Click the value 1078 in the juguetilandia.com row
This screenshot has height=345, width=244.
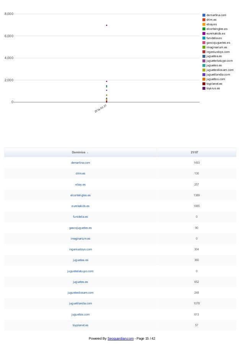[197, 304]
